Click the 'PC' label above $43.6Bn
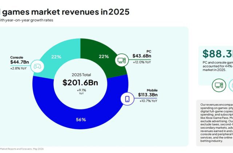Image resolution: width=233 pixels, height=153 pixels. coord(149,52)
